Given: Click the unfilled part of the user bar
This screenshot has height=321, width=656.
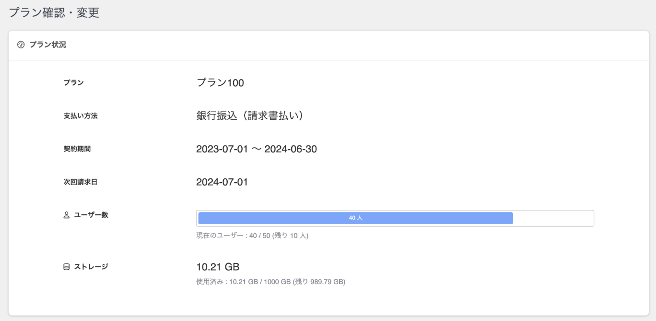Looking at the screenshot, I should pyautogui.click(x=553, y=218).
